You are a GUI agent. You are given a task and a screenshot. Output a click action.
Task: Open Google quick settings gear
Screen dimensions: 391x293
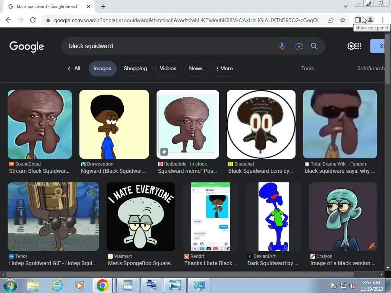click(x=351, y=46)
